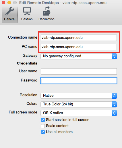Select the 'No gateway configured' option box
The height and width of the screenshot is (148, 122).
[79, 56]
